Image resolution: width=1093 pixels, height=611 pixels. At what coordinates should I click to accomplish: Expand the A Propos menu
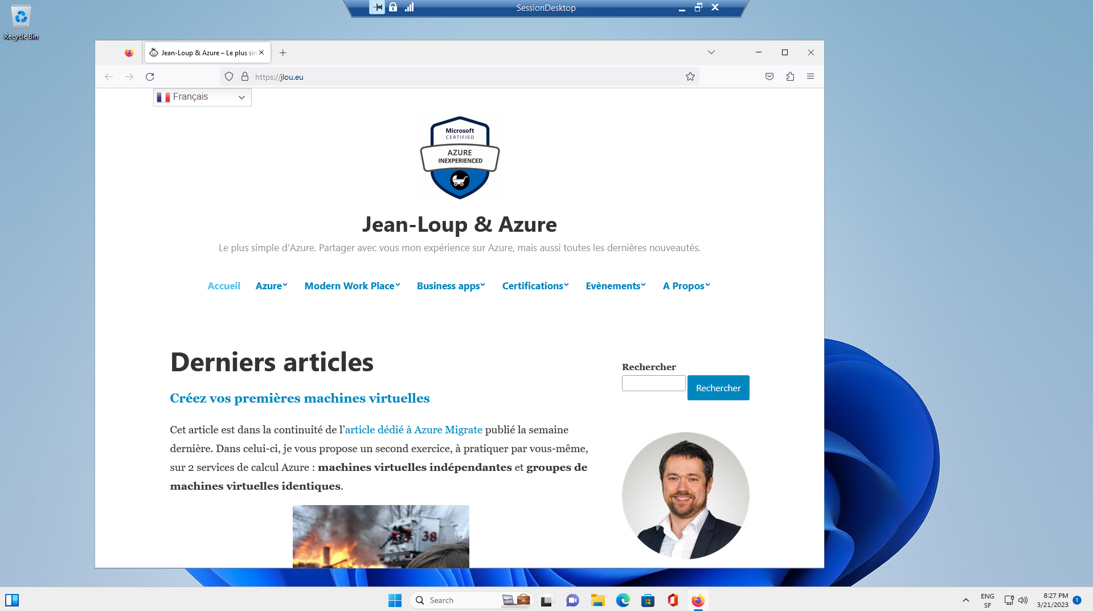(686, 286)
